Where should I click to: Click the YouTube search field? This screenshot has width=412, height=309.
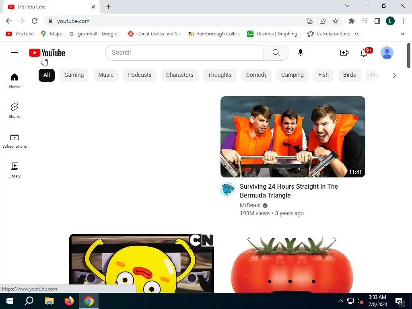184,53
